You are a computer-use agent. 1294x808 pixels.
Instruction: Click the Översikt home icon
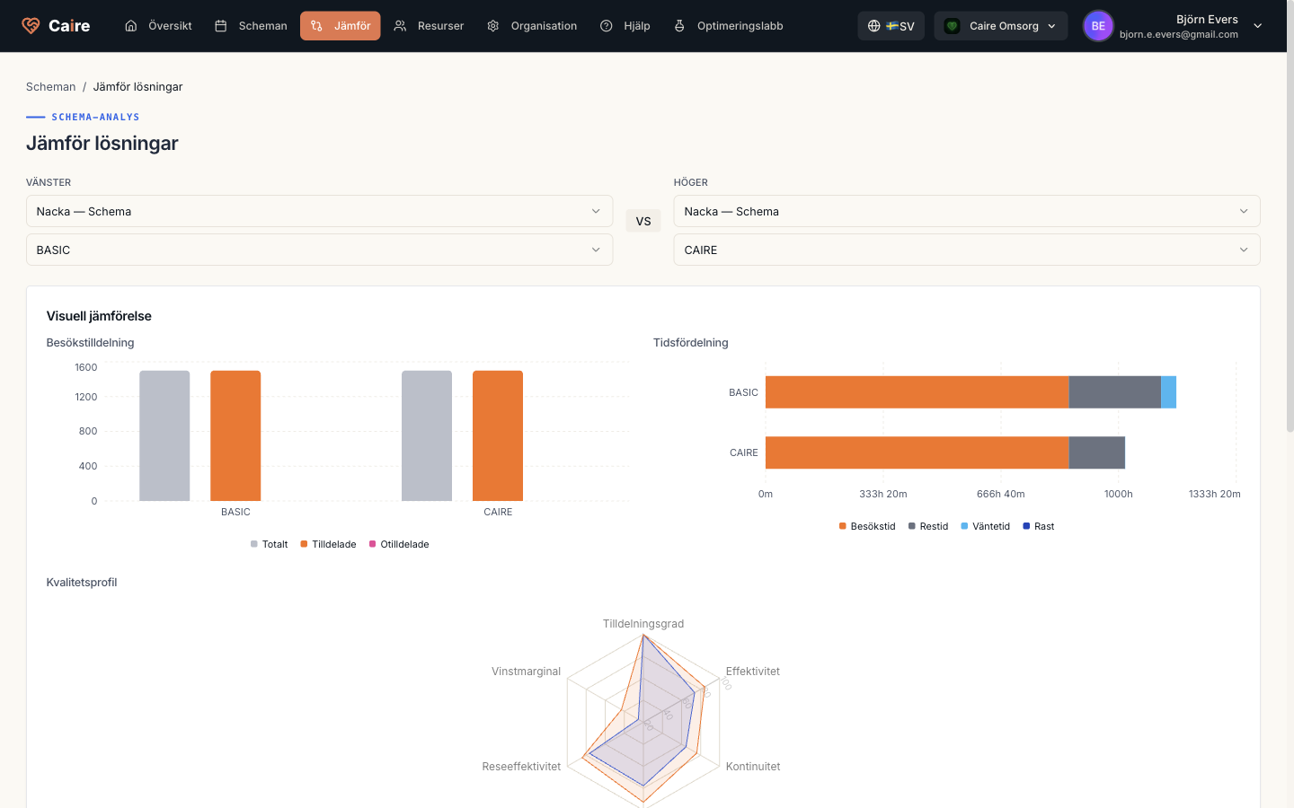131,26
